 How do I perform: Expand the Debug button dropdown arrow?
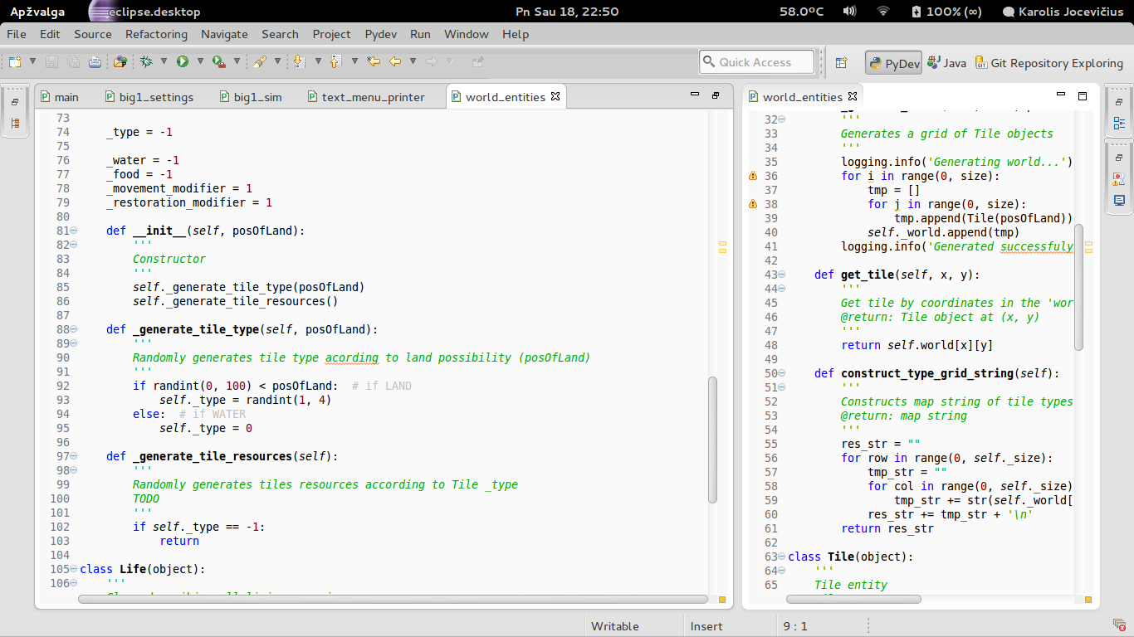(x=164, y=61)
